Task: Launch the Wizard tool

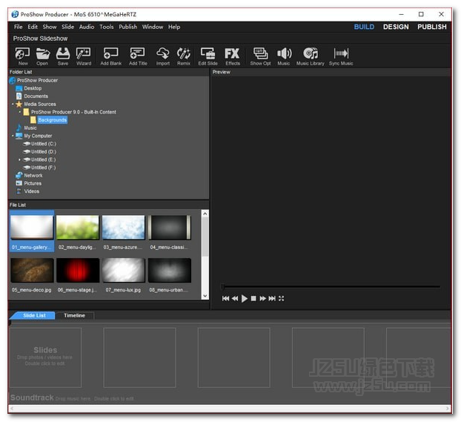Action: point(84,56)
